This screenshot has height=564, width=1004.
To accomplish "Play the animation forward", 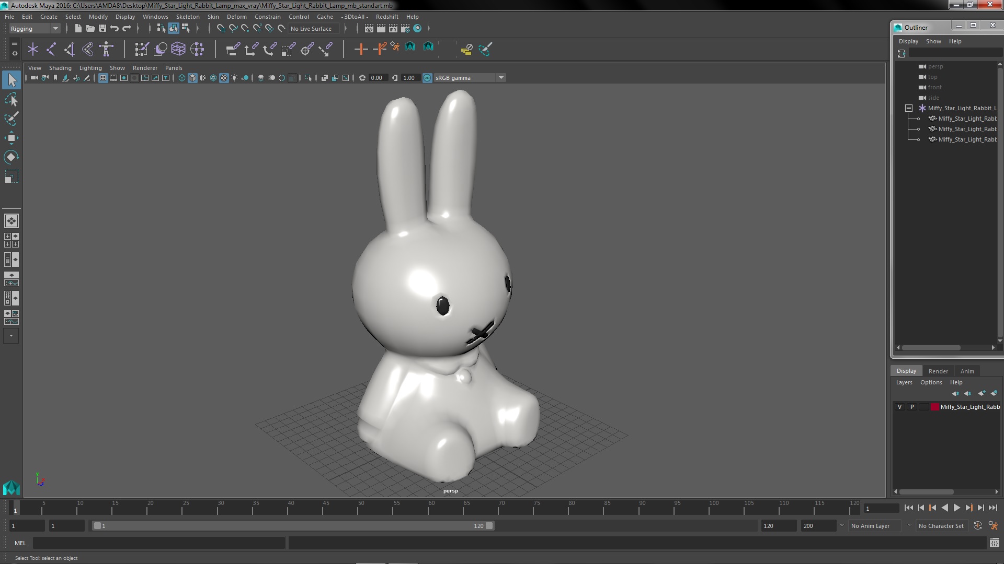I will point(956,508).
